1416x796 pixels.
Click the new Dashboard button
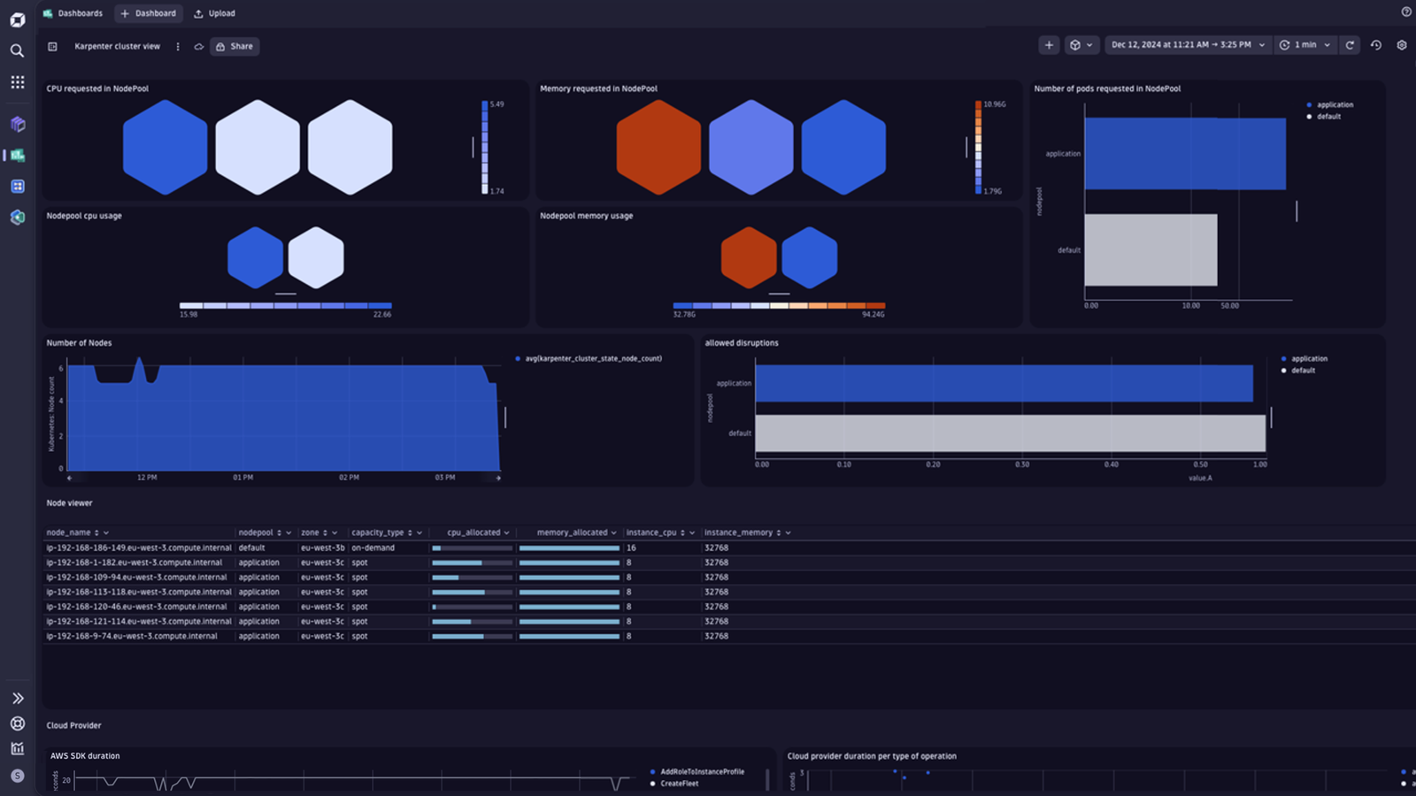tap(148, 13)
